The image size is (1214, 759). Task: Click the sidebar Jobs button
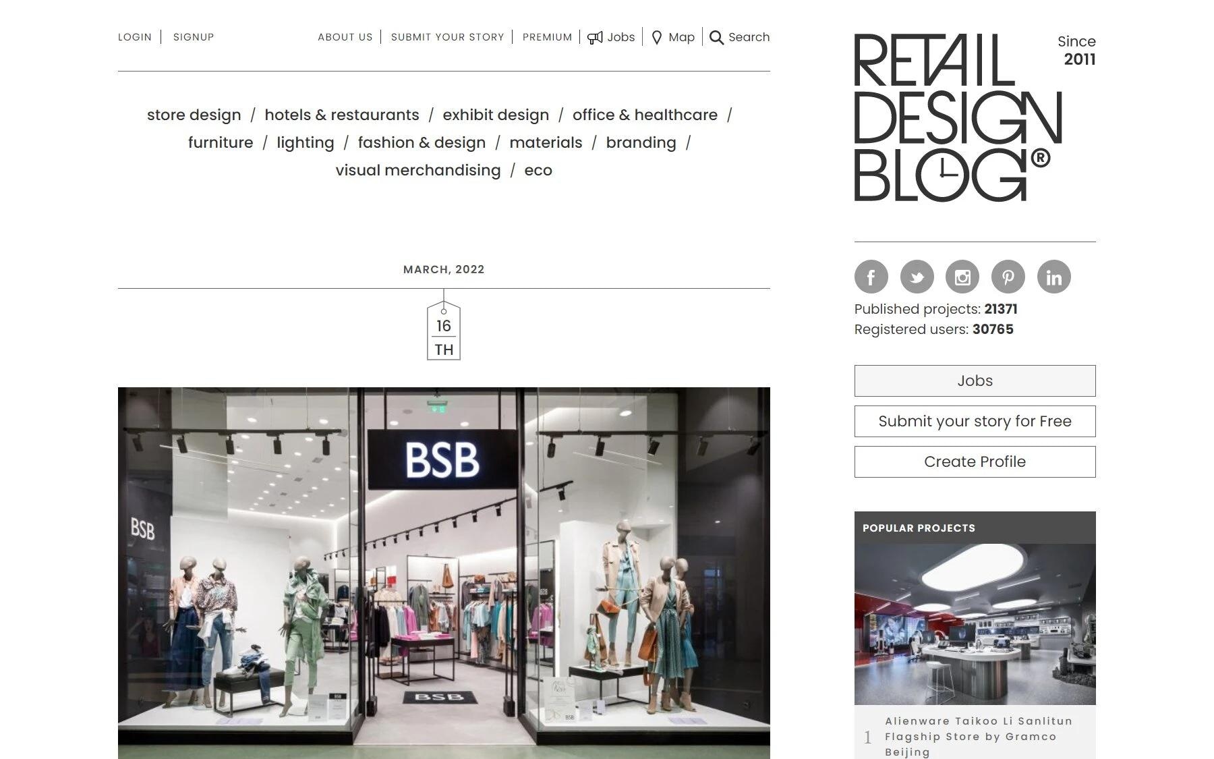(975, 381)
